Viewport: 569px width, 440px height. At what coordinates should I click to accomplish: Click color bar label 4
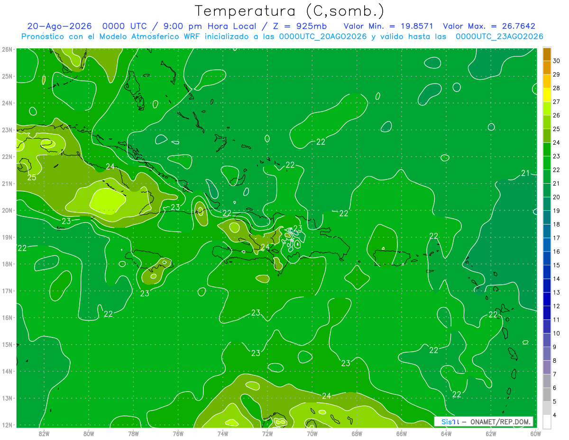(x=555, y=415)
